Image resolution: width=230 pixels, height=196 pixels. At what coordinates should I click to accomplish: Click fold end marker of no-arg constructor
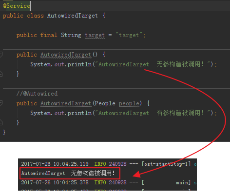(x=1, y=74)
